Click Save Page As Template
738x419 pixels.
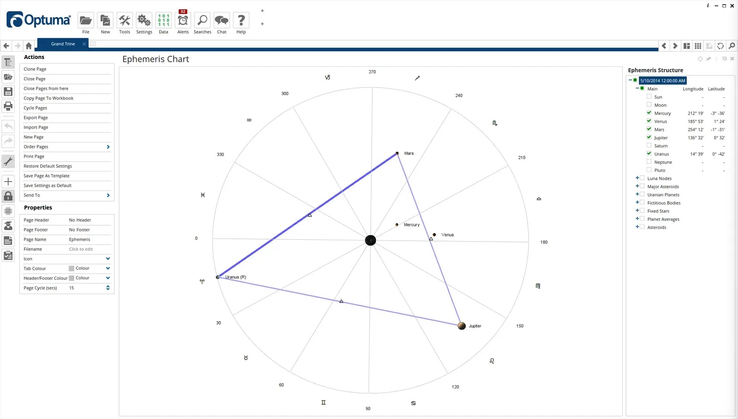[47, 176]
